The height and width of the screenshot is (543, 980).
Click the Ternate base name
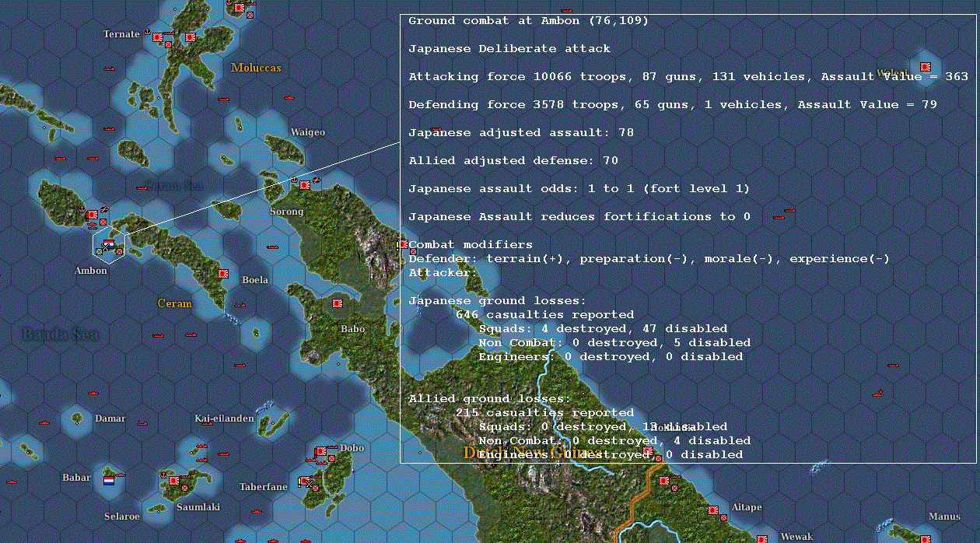pos(122,34)
